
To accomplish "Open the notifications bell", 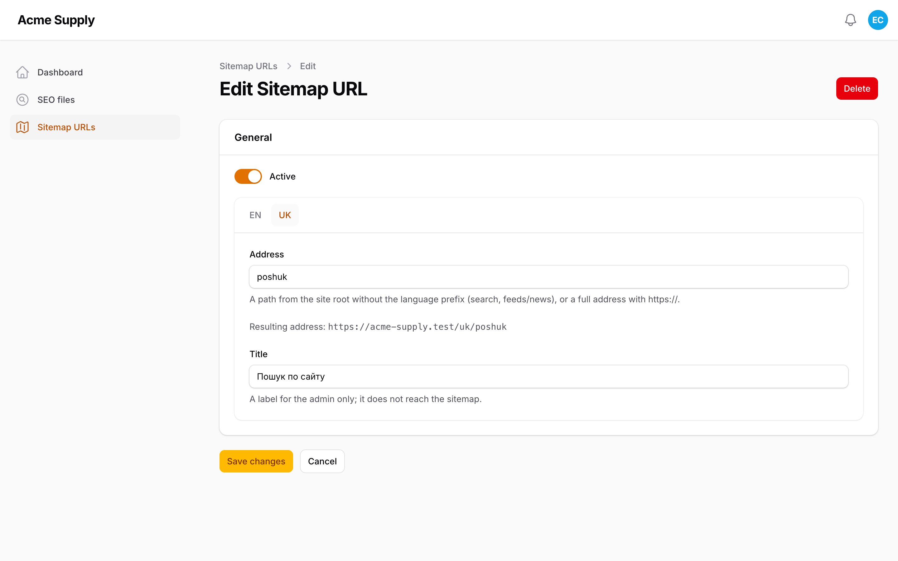I will 850,20.
